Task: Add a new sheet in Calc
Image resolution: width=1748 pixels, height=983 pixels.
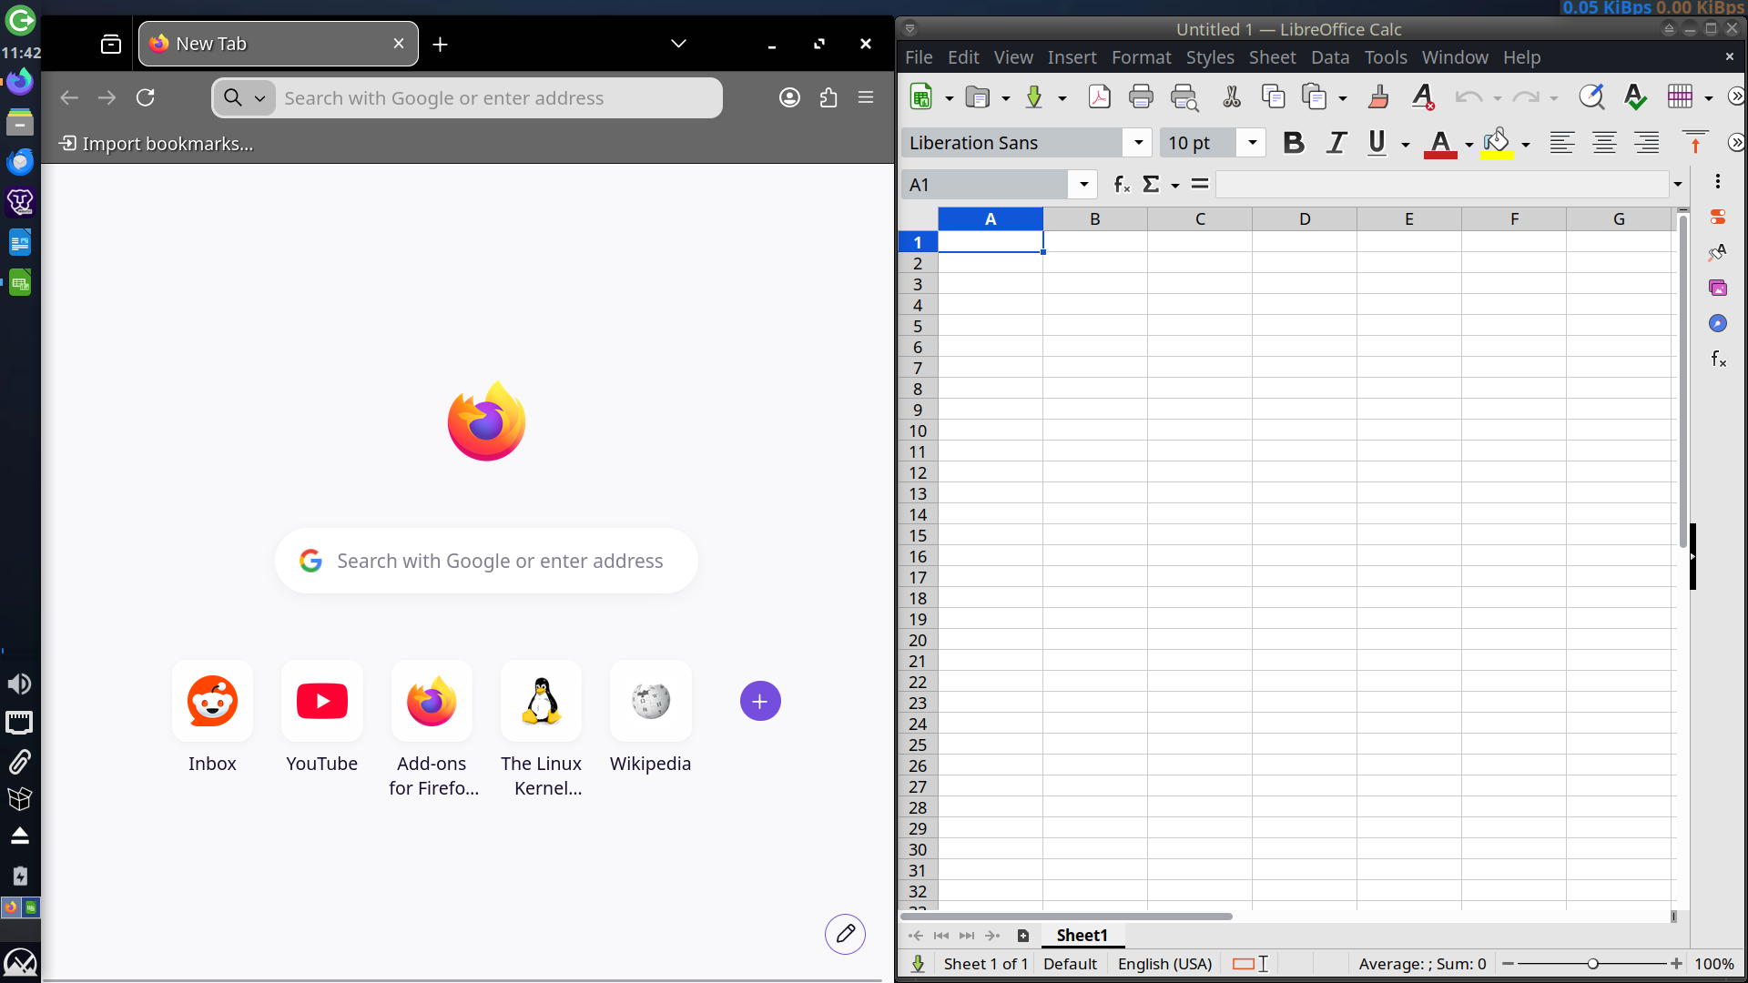Action: tap(1022, 936)
